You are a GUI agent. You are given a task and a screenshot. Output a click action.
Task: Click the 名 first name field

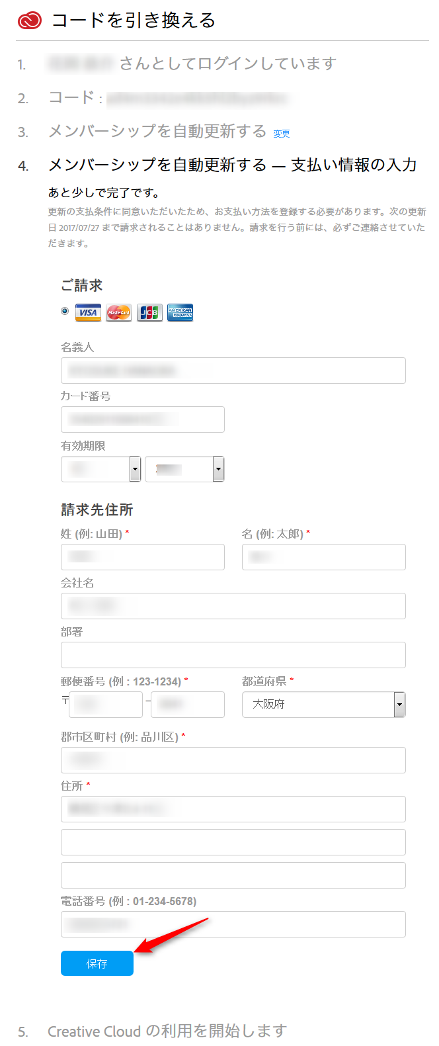point(324,557)
